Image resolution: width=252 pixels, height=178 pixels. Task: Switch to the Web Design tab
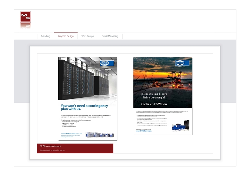(x=87, y=36)
